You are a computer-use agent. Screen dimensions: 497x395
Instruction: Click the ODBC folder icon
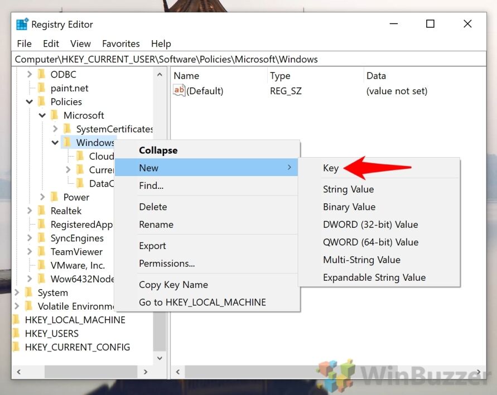coord(41,74)
